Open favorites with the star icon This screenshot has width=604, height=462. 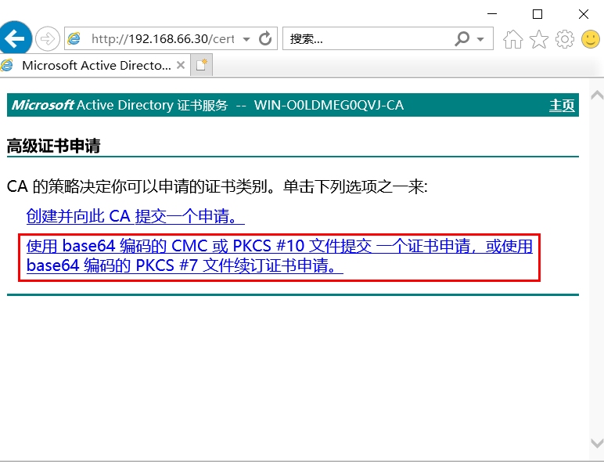pos(538,39)
